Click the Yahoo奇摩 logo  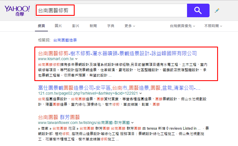(17, 11)
